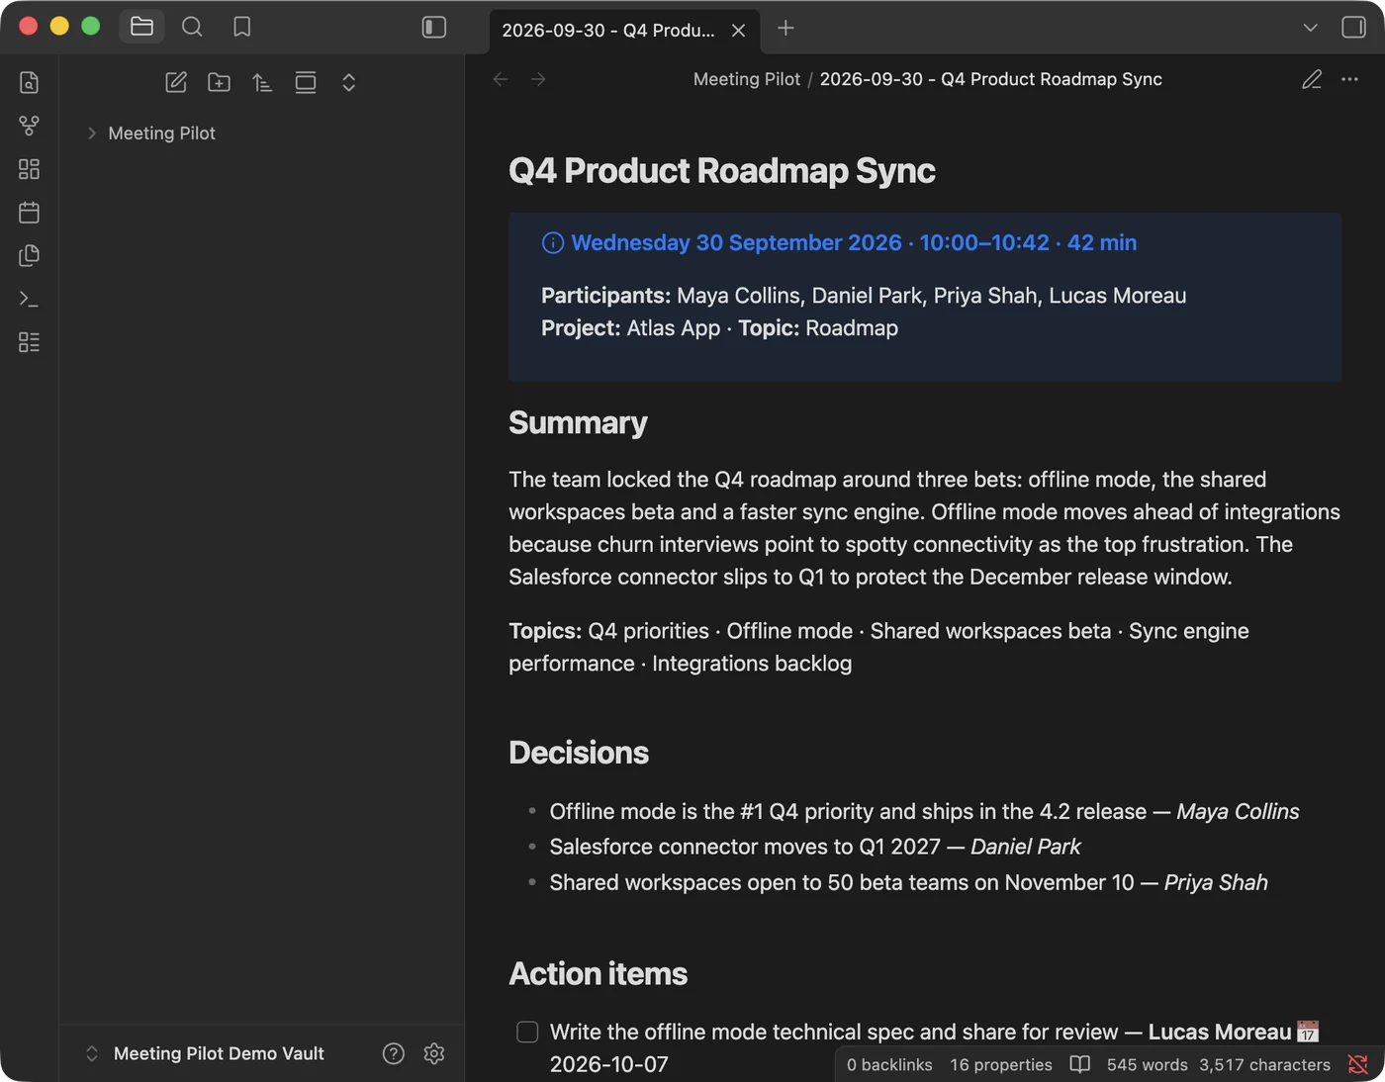This screenshot has height=1082, width=1385.
Task: Toggle the left sidebar icon
Action: [x=434, y=27]
